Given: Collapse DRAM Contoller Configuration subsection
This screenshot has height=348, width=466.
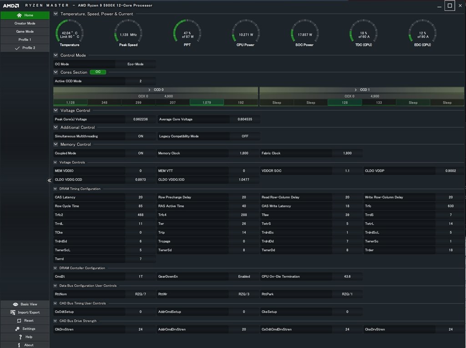Looking at the screenshot, I should (x=55, y=268).
